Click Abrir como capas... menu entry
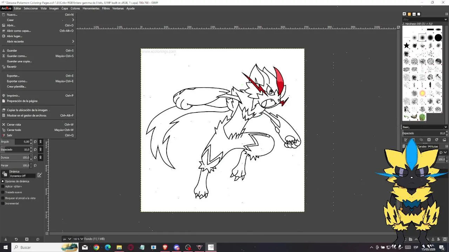 38,31
